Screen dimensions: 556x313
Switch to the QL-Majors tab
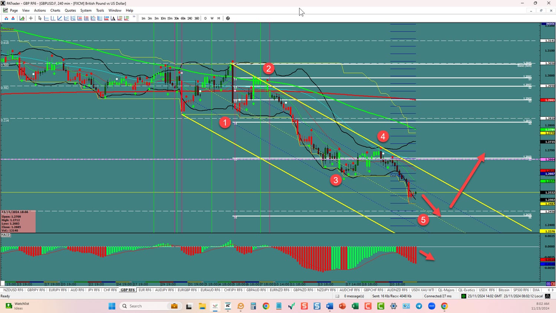[x=446, y=290]
